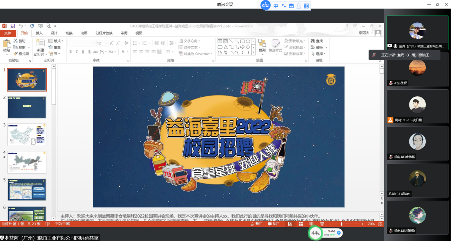The image size is (451, 241).
Task: Click the Save icon in the quick access toolbar
Action: coord(12,26)
